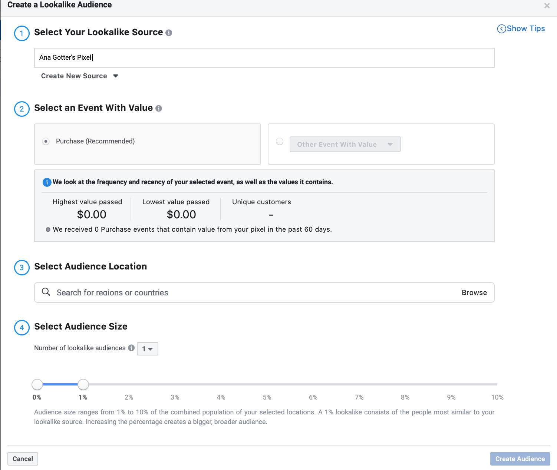Click the Browse link in the location field
Image resolution: width=557 pixels, height=470 pixels.
pyautogui.click(x=474, y=292)
